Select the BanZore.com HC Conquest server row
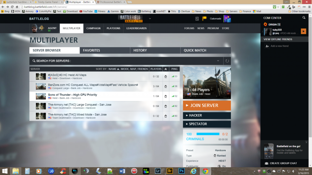The width and height of the screenshot is (312, 175). pyautogui.click(x=93, y=86)
